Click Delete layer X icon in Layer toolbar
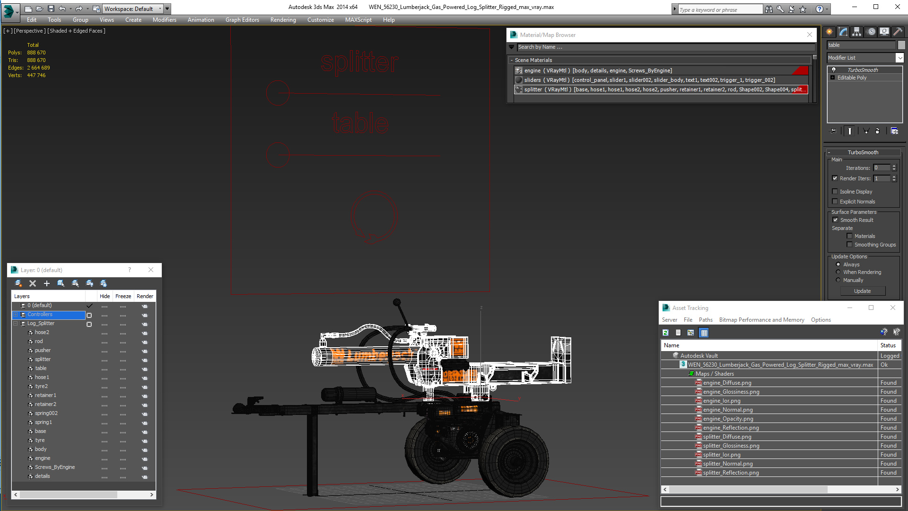This screenshot has width=908, height=511. click(33, 283)
